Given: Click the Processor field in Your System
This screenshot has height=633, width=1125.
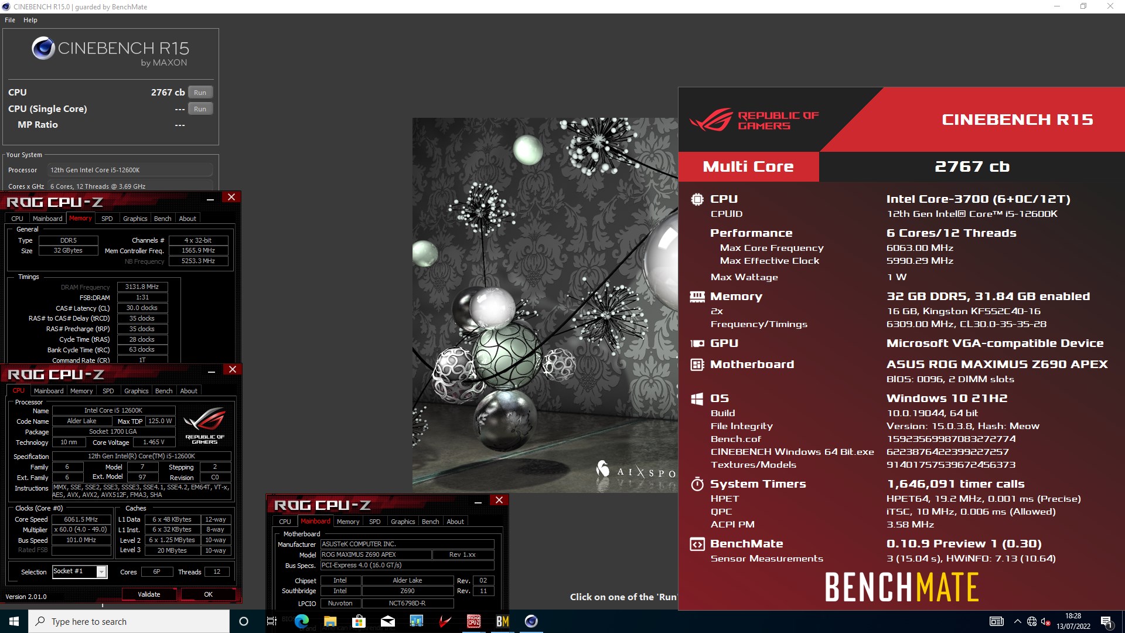Looking at the screenshot, I should click(129, 170).
